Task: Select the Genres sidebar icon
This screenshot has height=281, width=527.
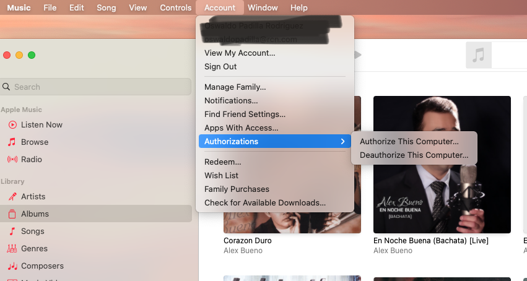Action: 12,249
